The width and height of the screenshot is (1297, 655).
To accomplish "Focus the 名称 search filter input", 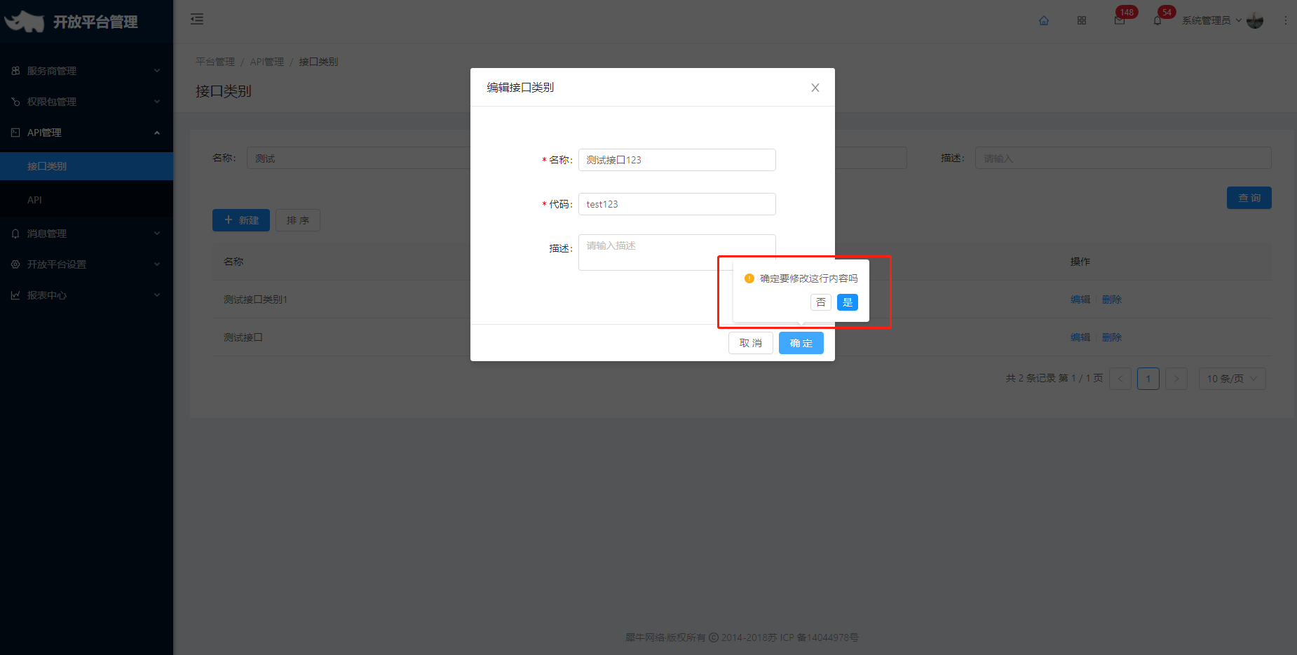I will (358, 158).
